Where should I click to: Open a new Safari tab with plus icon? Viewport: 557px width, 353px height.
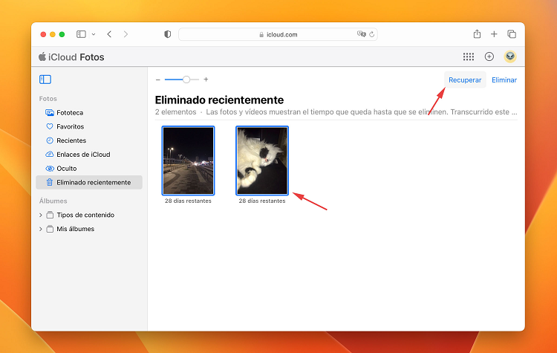pyautogui.click(x=494, y=34)
